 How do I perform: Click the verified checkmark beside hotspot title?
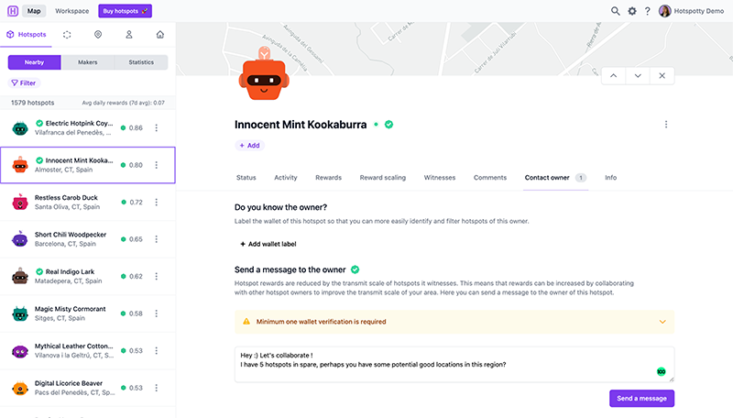pyautogui.click(x=388, y=125)
